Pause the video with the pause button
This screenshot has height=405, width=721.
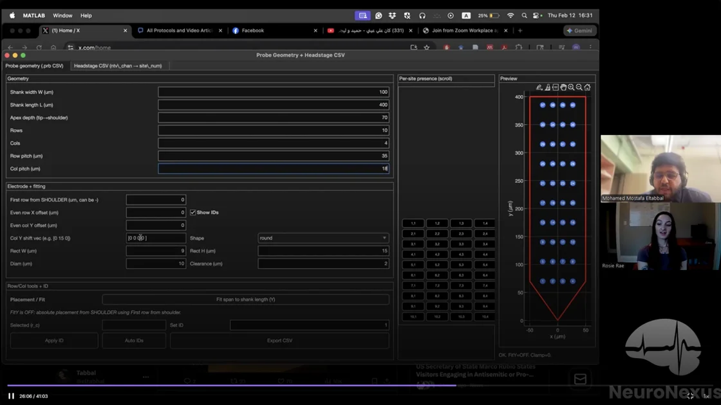11,396
